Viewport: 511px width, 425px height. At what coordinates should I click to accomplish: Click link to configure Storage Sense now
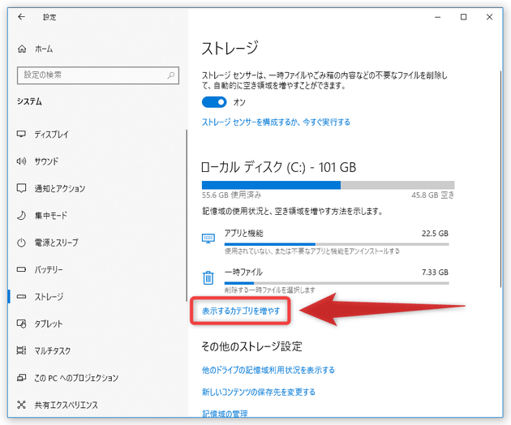click(276, 122)
